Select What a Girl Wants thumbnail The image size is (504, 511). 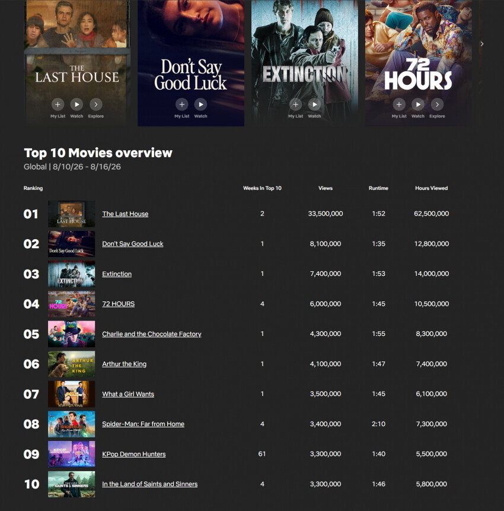(x=71, y=394)
